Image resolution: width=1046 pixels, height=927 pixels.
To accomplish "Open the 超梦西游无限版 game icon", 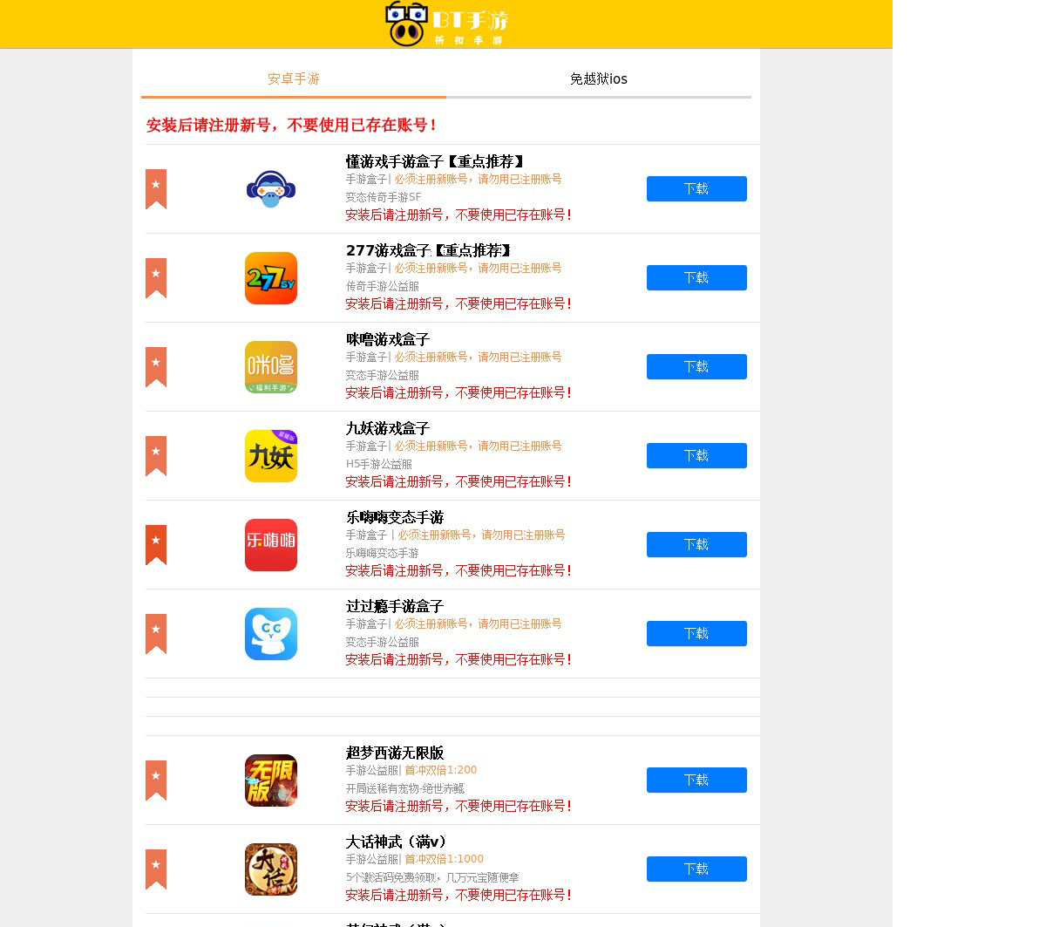I will tap(271, 780).
